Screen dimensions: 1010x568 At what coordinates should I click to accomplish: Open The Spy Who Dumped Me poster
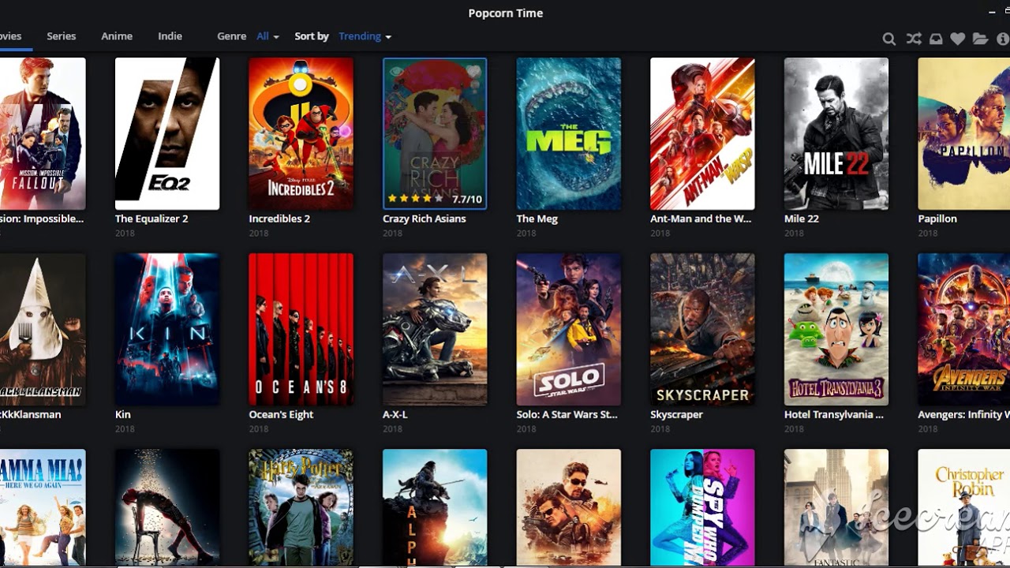tap(702, 507)
